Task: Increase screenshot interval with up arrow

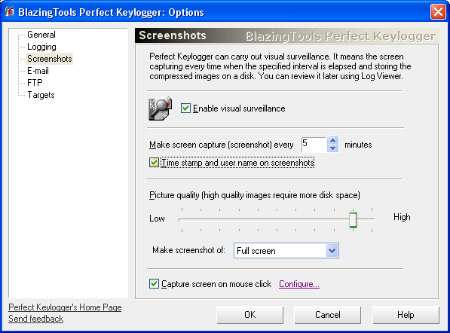Action: 332,141
